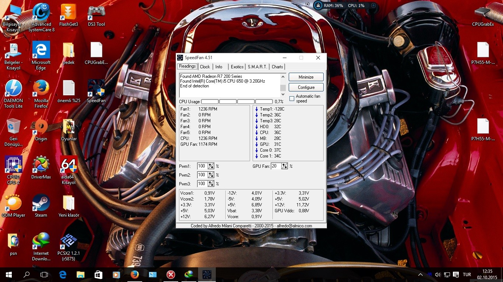This screenshot has height=282, width=503.
Task: Click the SpeedFan Minimize button
Action: pyautogui.click(x=306, y=77)
